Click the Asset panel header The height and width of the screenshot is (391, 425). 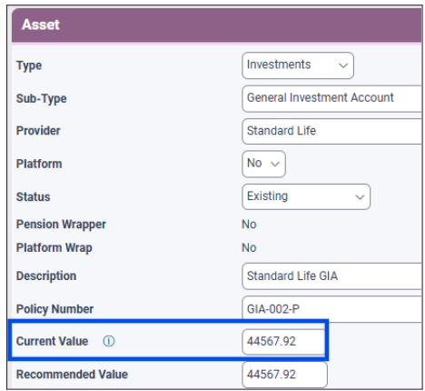216,25
